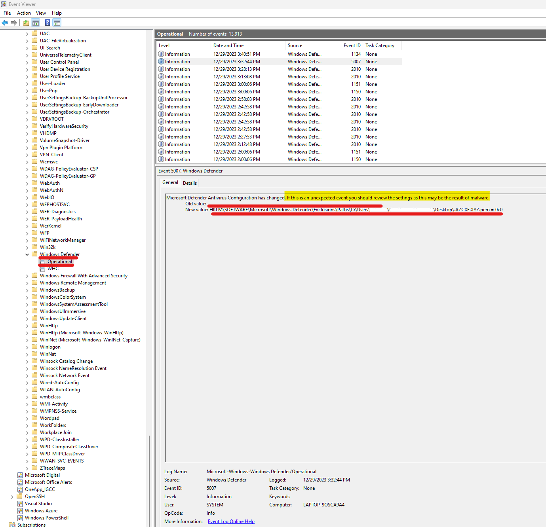The width and height of the screenshot is (546, 527).
Task: Click the WinHttp folder icon
Action: 35,325
